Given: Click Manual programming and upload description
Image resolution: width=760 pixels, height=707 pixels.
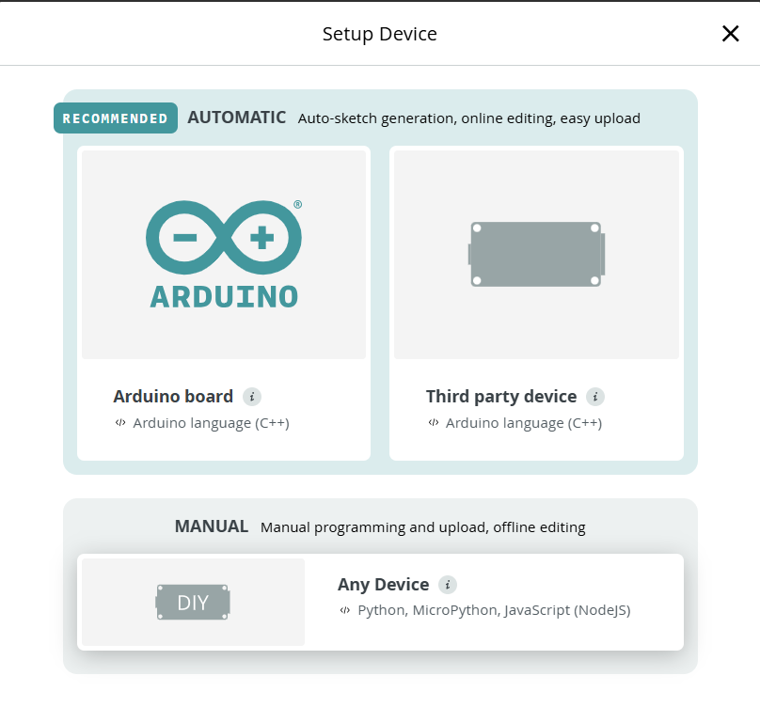Looking at the screenshot, I should pyautogui.click(x=422, y=527).
